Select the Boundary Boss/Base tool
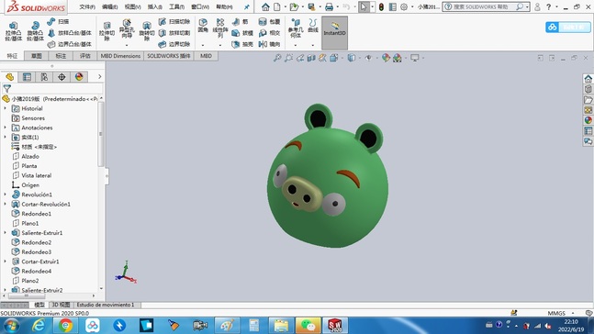Image resolution: width=594 pixels, height=334 pixels. click(70, 44)
